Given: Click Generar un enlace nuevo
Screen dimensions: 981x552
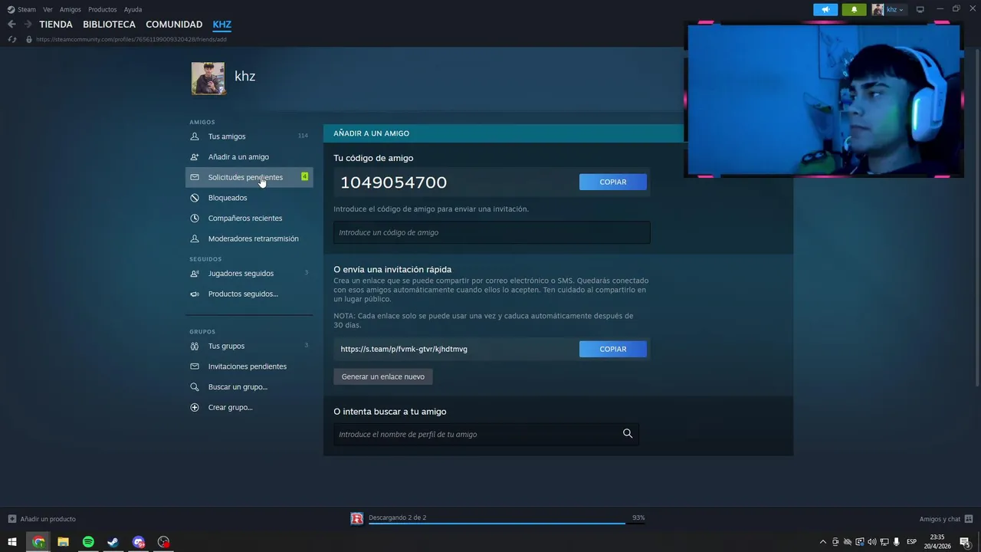Looking at the screenshot, I should pos(383,376).
